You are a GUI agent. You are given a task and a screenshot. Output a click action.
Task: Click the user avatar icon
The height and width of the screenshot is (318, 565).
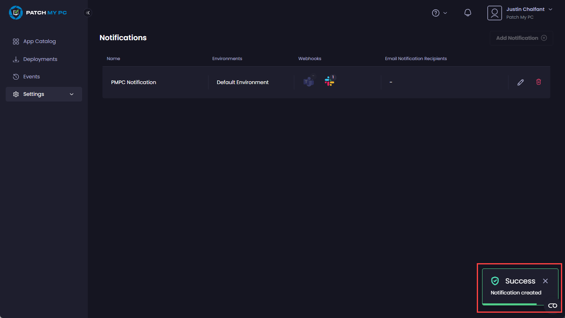(494, 13)
